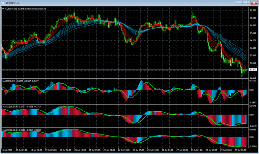This screenshot has height=154, width=259.
Task: Click the 25 Jul 05:00 time axis label
Action: pos(139,149)
